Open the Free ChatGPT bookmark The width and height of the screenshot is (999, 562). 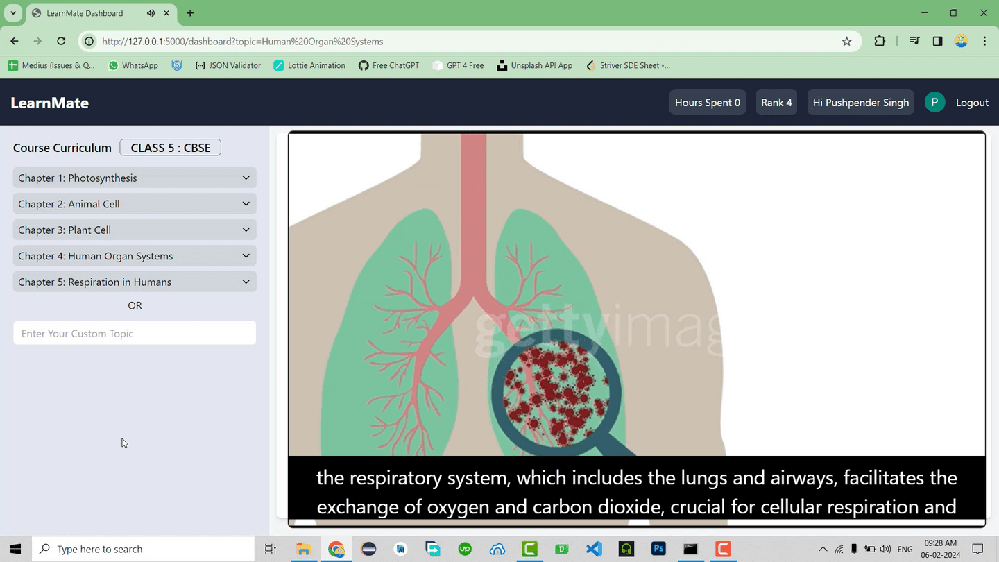click(x=389, y=65)
